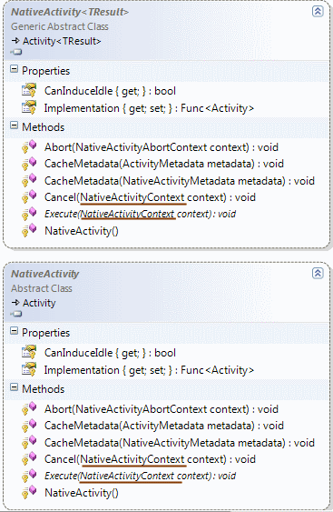333x512 pixels.
Task: Collapse the NativeActivity class shape via chevron
Action: (318, 273)
